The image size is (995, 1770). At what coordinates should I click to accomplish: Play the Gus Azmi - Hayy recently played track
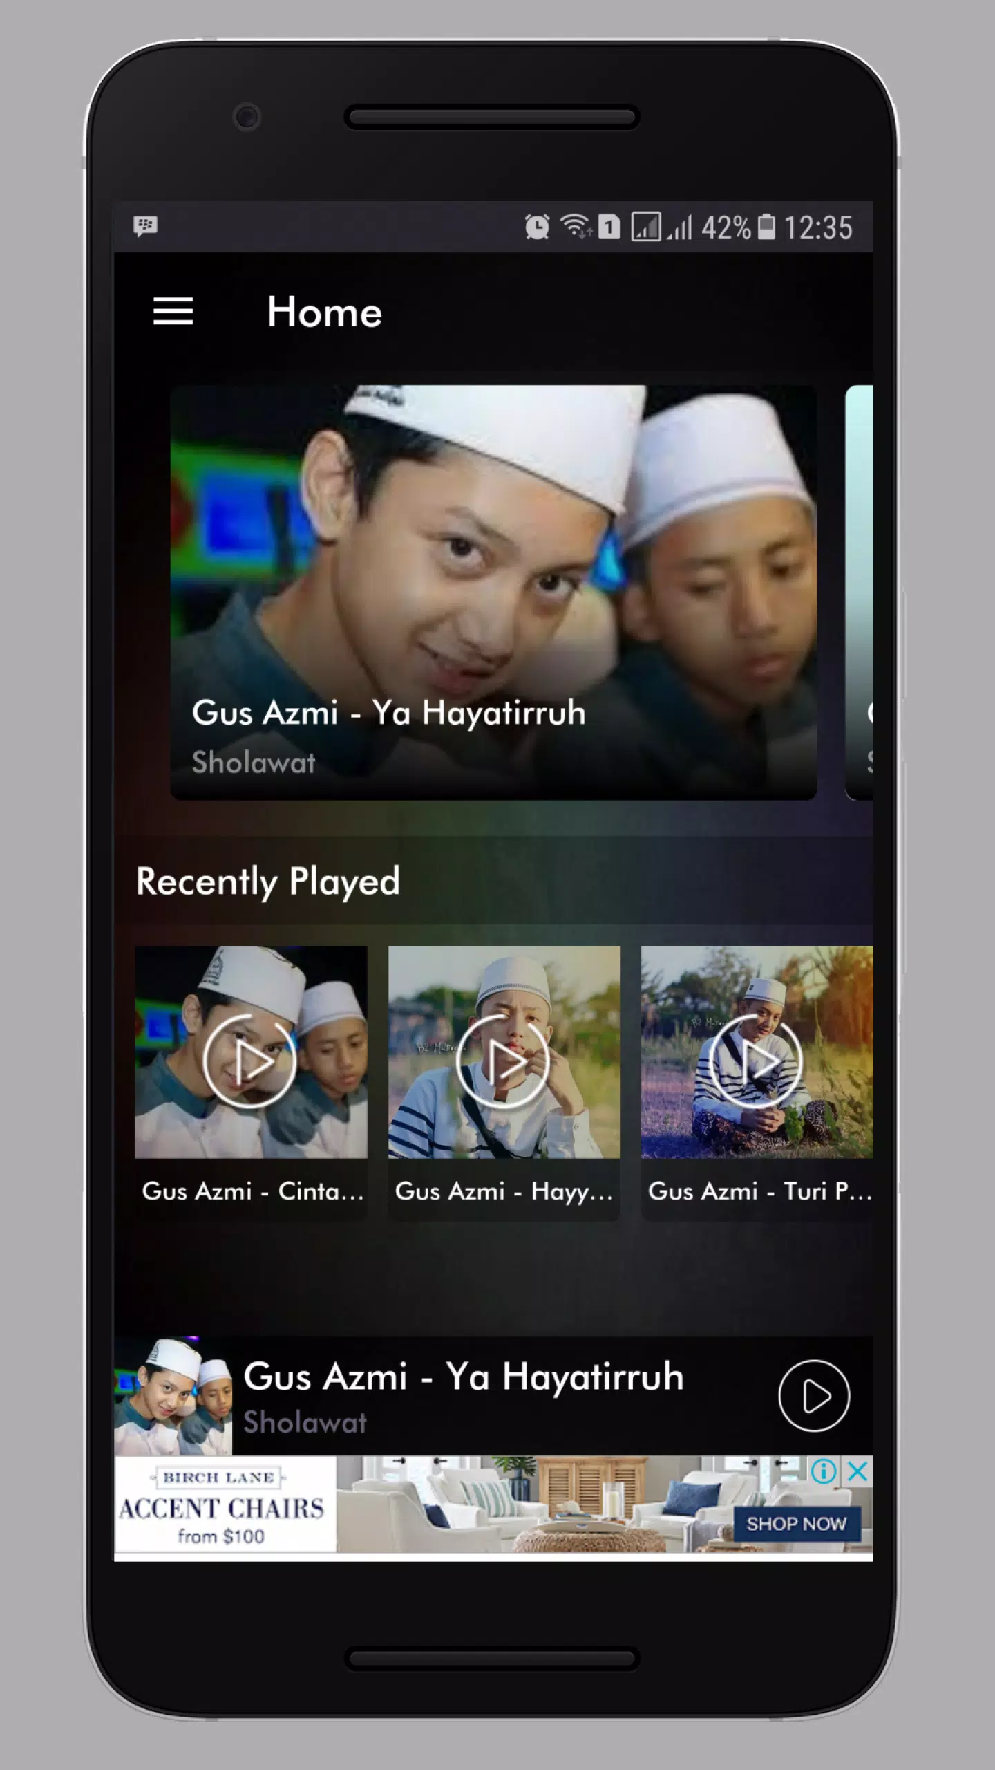(x=503, y=1061)
